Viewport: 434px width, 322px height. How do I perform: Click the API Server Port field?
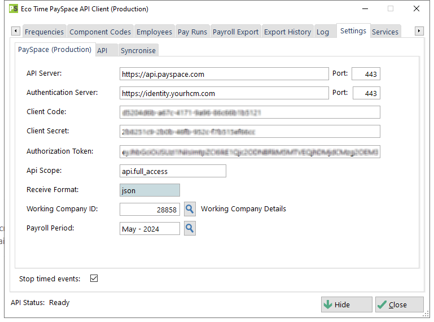366,74
